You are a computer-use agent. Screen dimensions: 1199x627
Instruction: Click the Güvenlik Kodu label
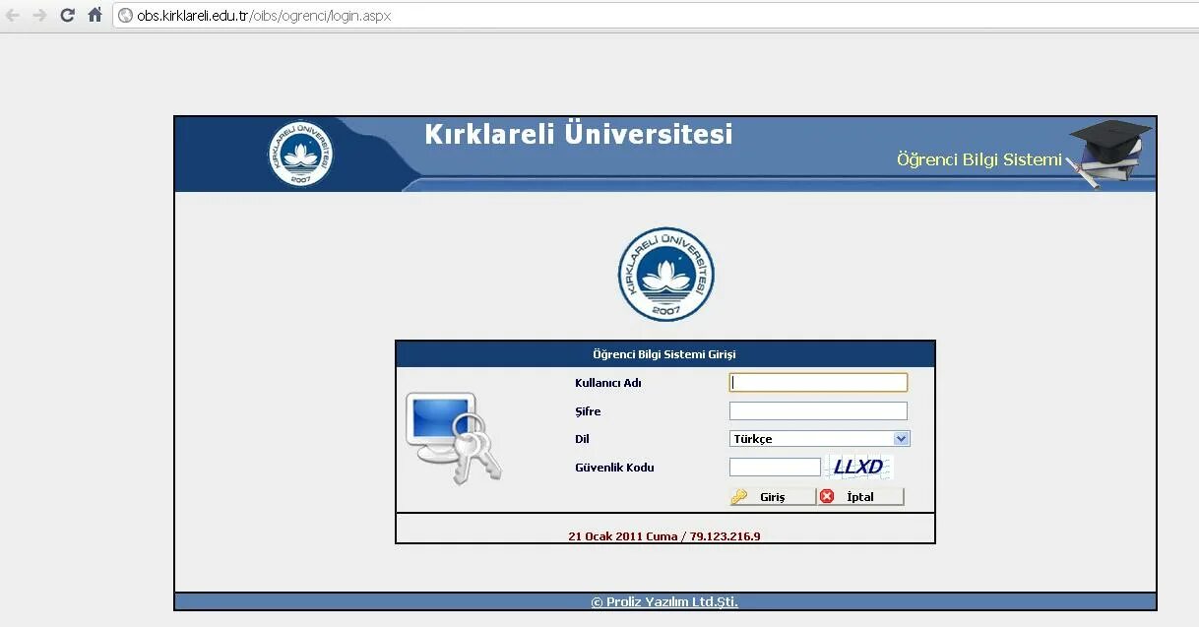pos(614,468)
